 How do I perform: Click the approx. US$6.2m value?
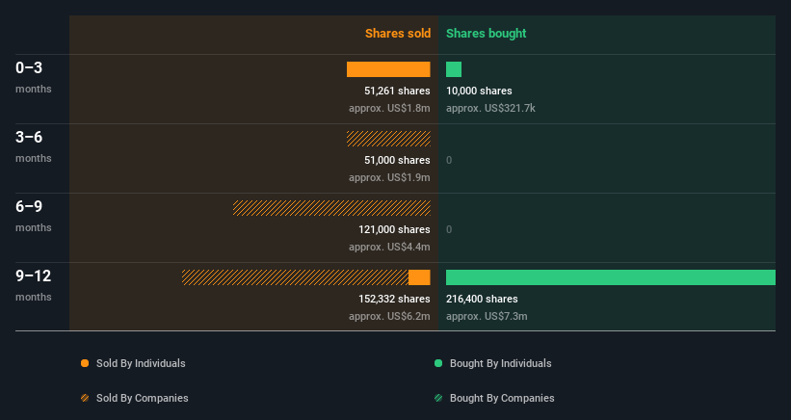point(389,316)
